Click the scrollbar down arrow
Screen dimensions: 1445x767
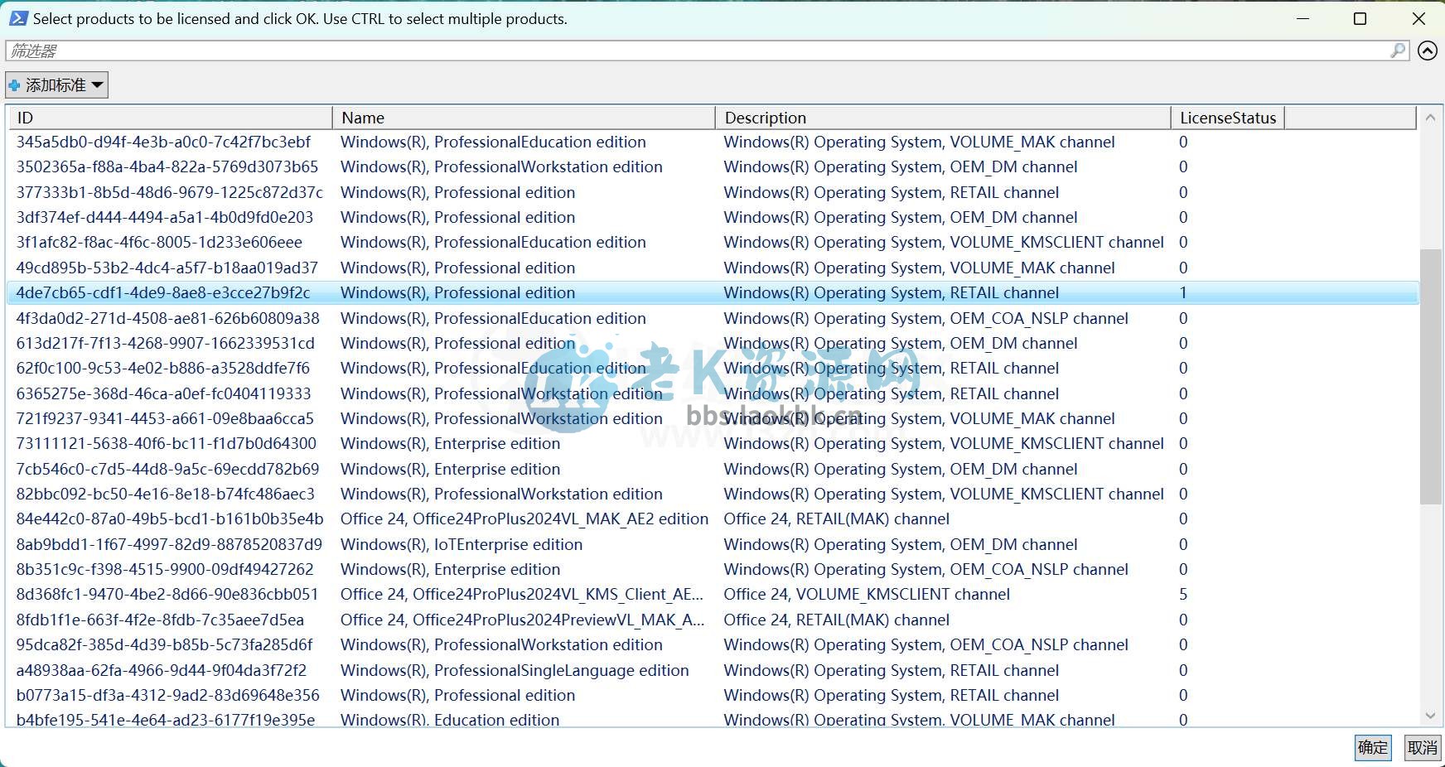[x=1430, y=716]
